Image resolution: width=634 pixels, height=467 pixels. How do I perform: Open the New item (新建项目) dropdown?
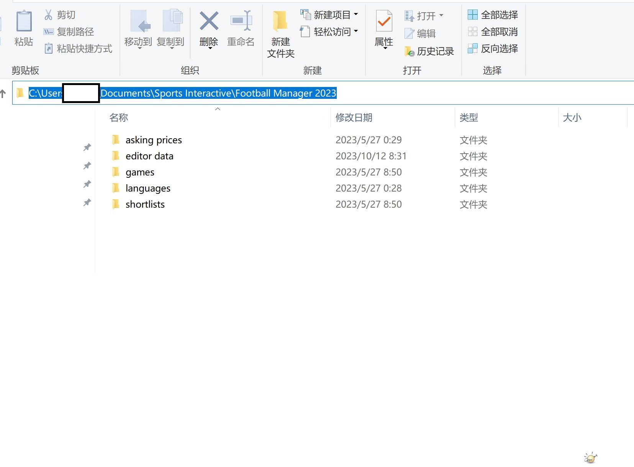(329, 15)
